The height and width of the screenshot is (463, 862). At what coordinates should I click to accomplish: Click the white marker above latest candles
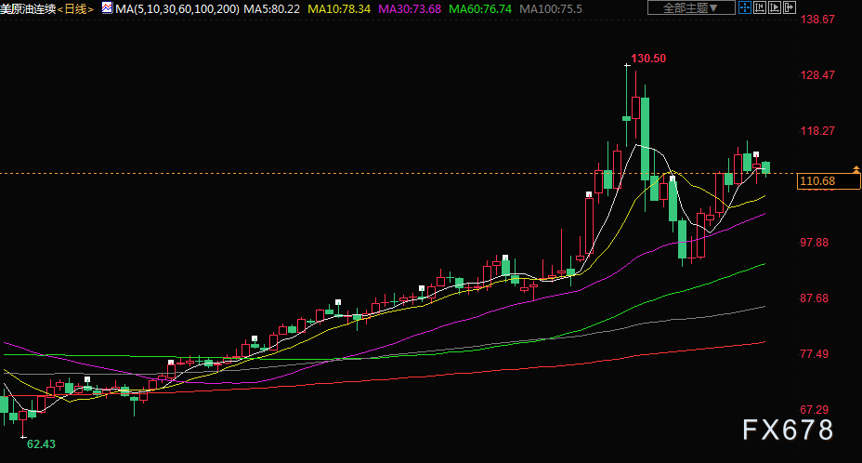756,154
